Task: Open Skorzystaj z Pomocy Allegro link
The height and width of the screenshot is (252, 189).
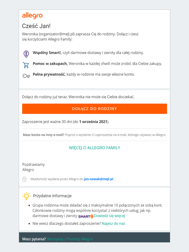Action: (x=70, y=239)
